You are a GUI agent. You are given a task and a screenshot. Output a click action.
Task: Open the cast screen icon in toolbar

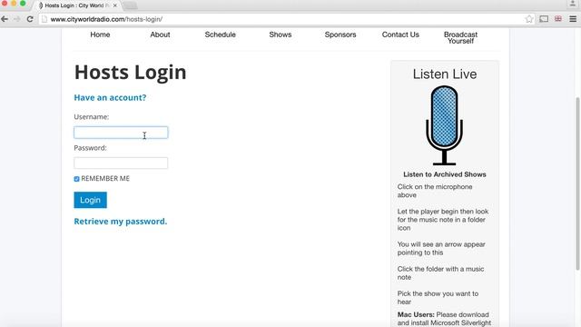click(x=544, y=19)
